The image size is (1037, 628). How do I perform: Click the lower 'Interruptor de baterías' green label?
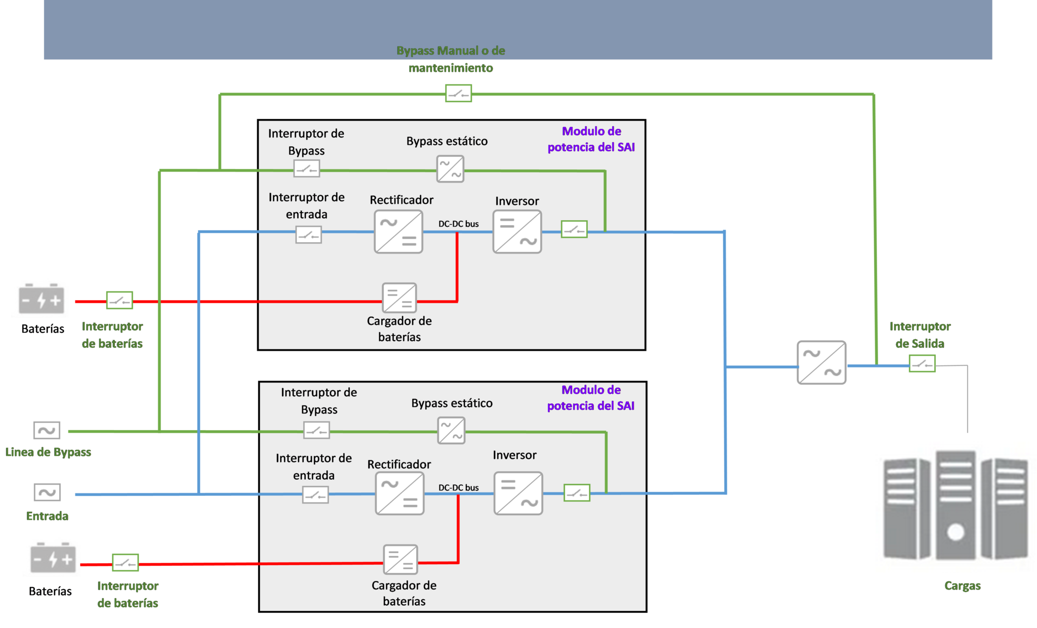[128, 595]
